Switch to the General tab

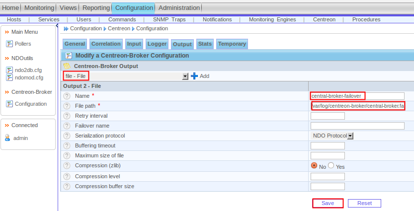click(75, 44)
